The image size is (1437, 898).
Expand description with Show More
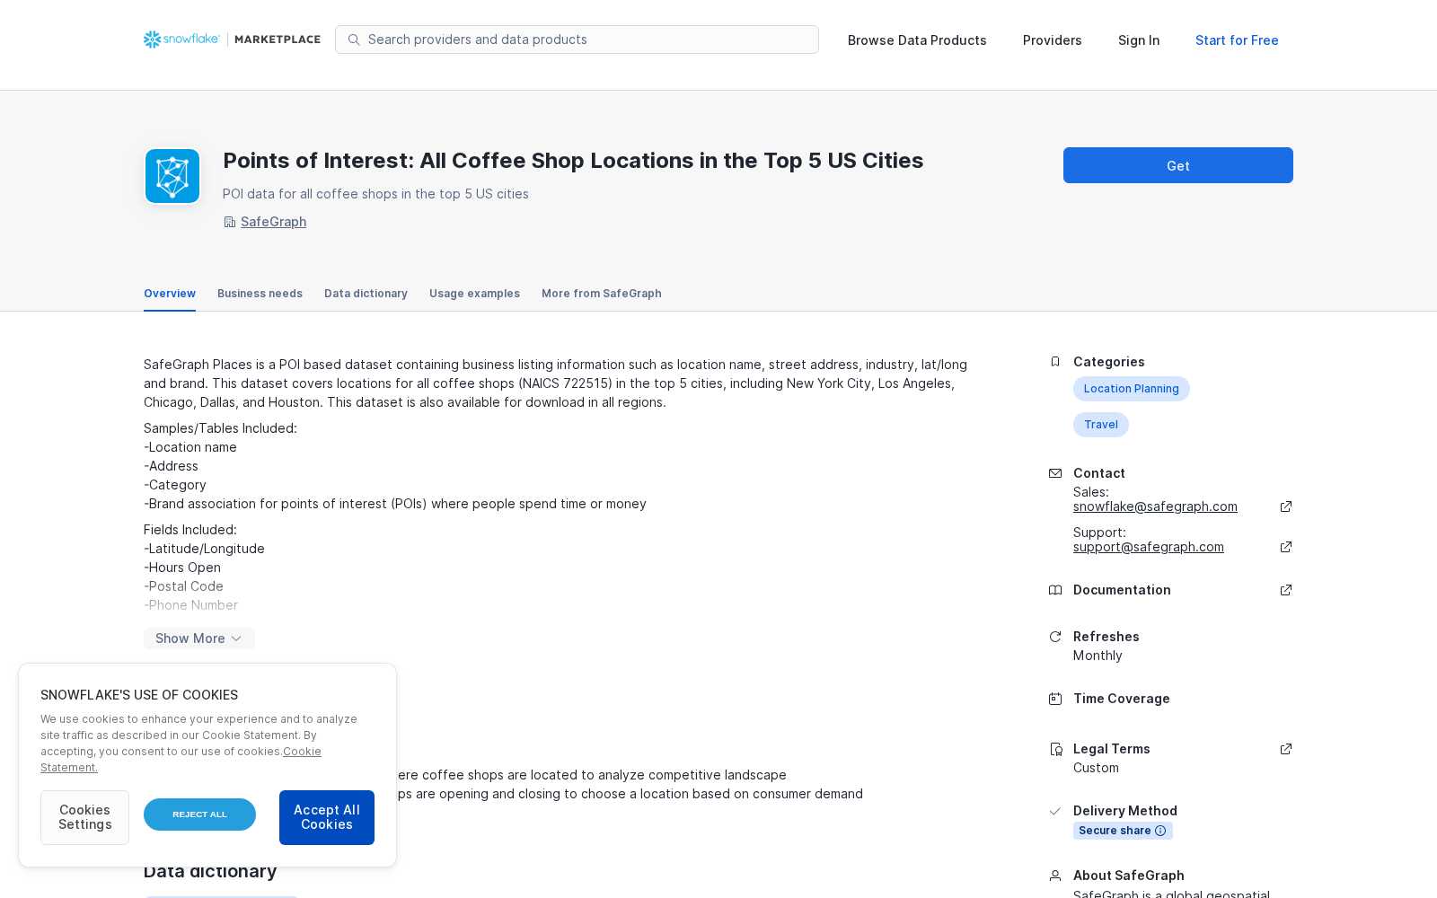click(x=199, y=638)
